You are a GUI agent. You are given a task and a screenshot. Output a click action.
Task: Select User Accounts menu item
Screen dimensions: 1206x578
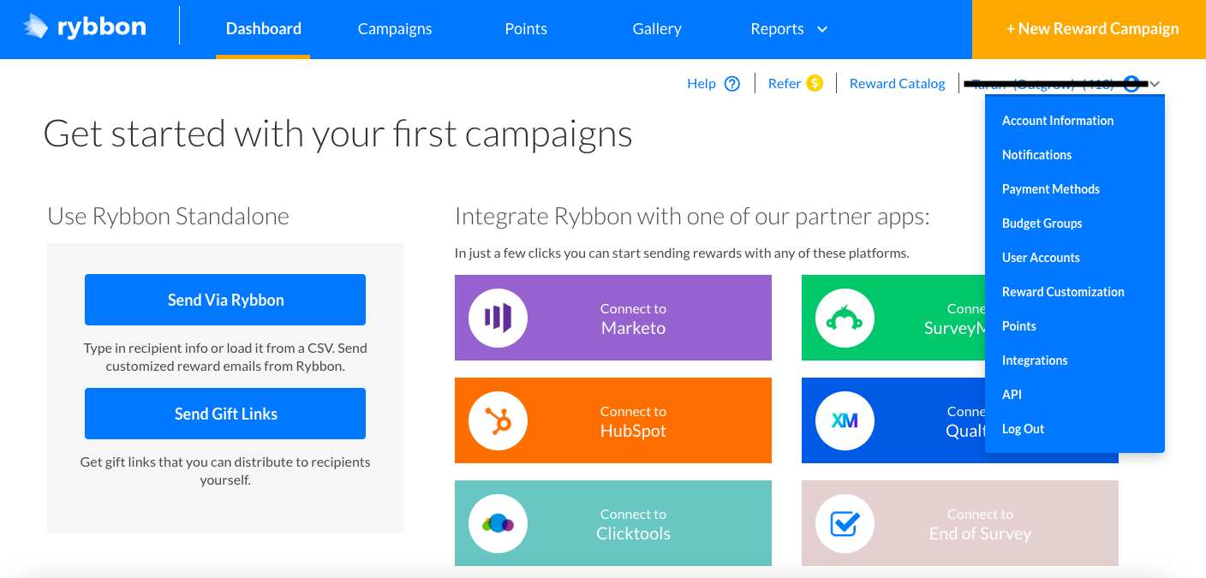1041,258
